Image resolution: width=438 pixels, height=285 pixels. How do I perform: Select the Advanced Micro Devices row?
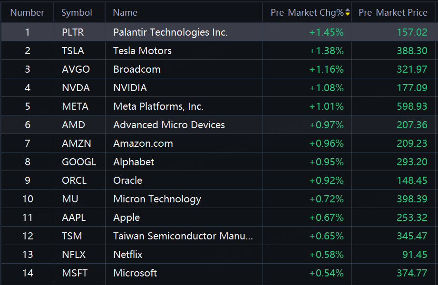tap(169, 125)
